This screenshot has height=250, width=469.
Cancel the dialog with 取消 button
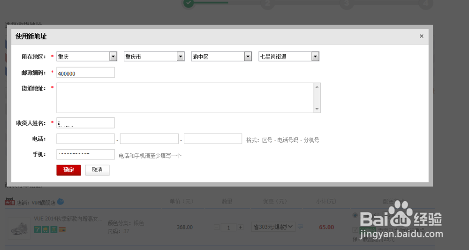pos(97,170)
